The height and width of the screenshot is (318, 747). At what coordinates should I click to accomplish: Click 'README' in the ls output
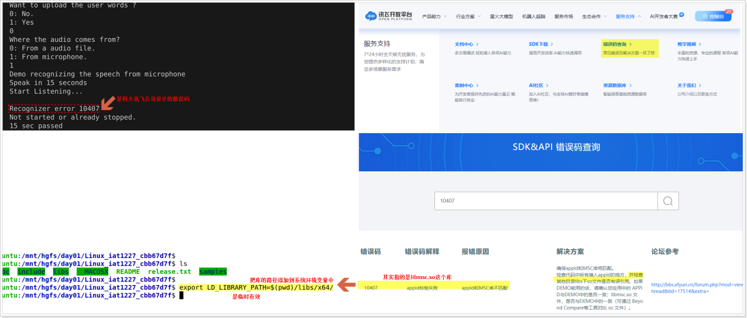128,271
